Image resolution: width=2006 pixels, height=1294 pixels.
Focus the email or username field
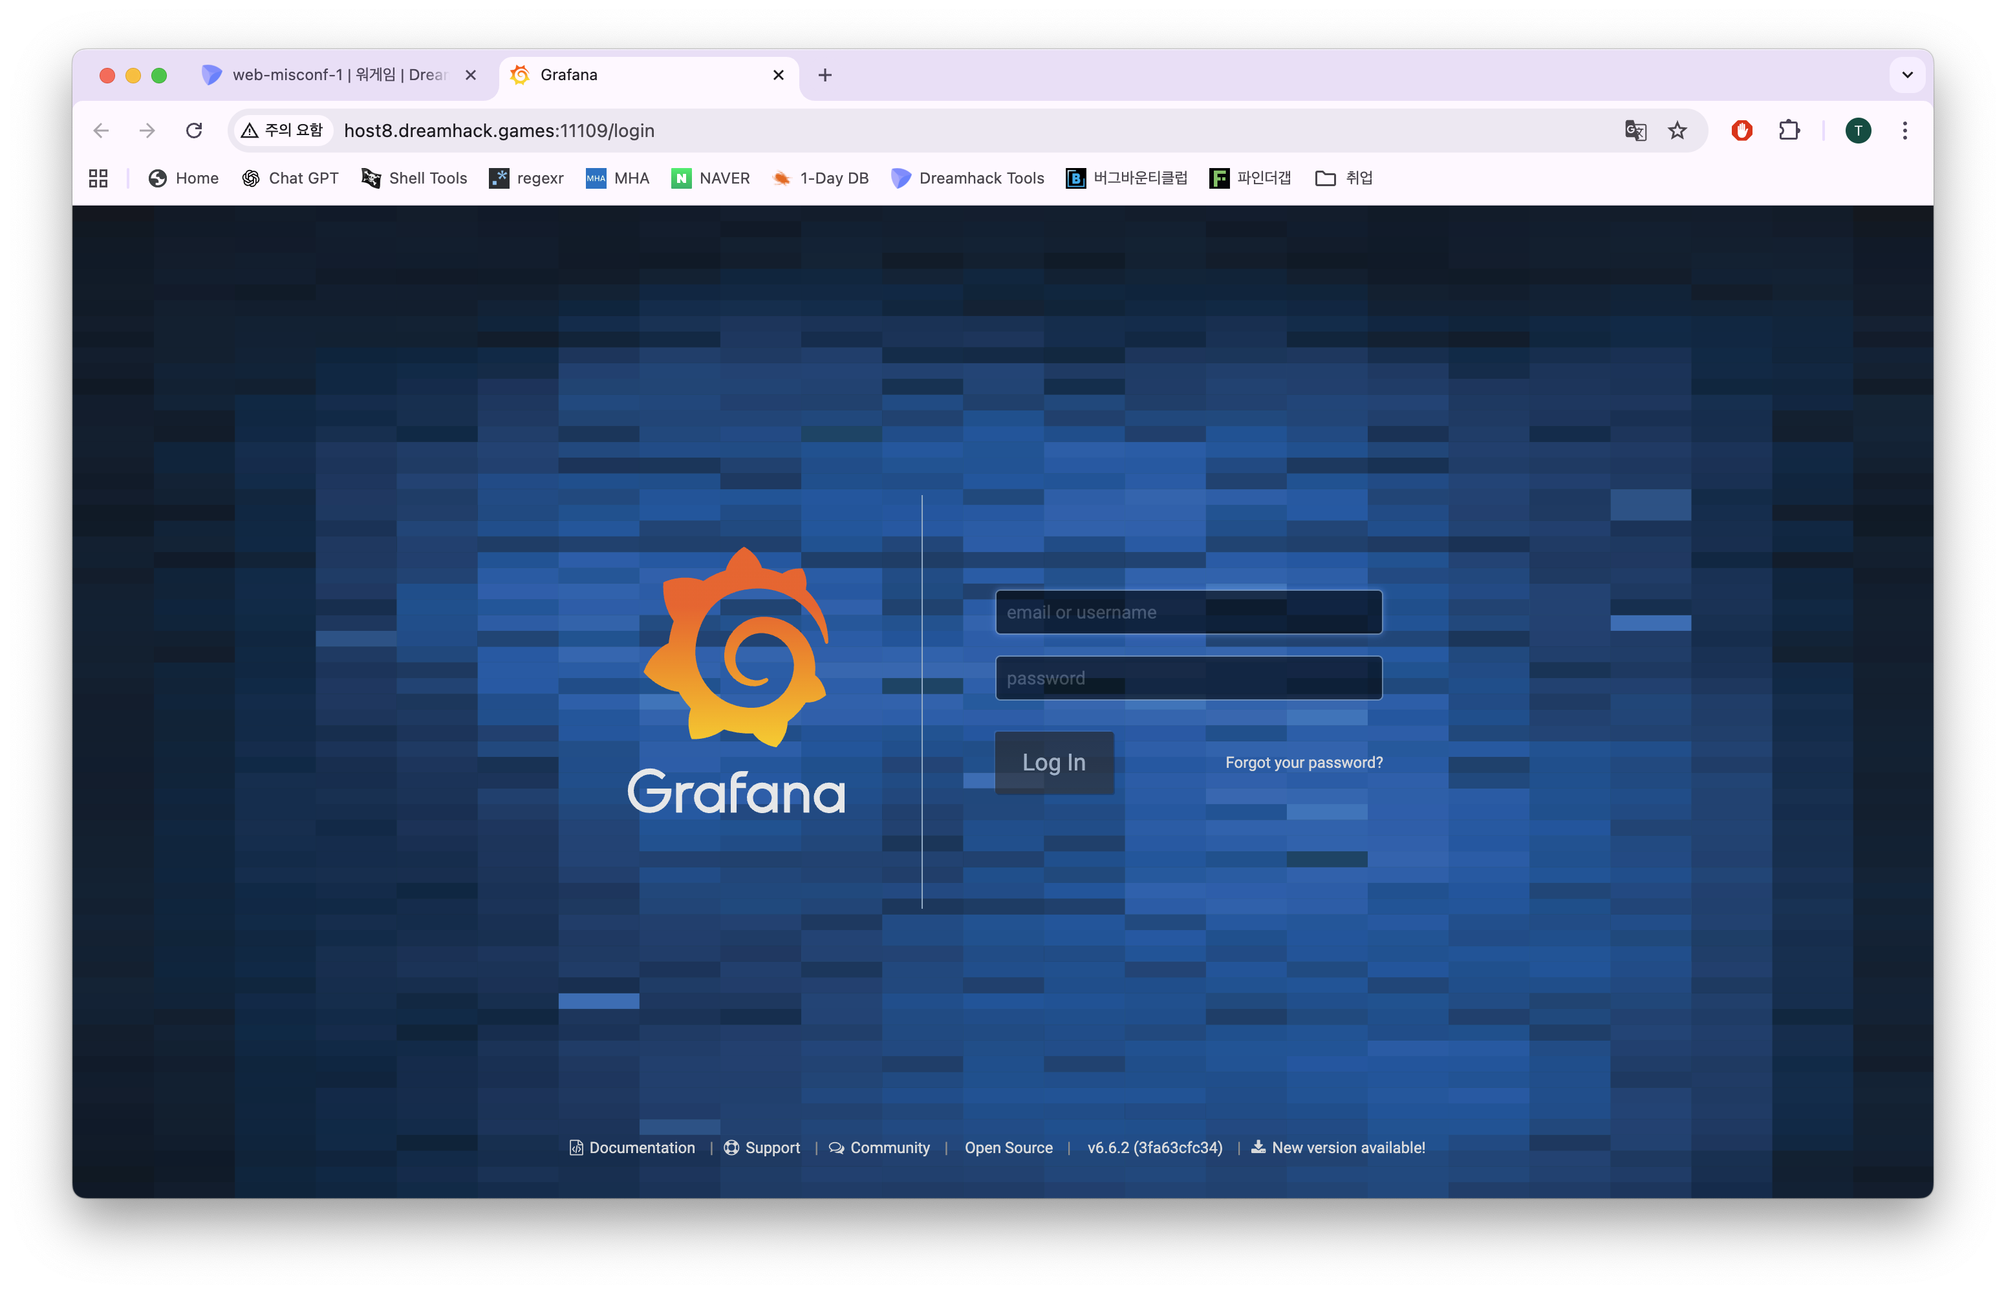pyautogui.click(x=1188, y=611)
